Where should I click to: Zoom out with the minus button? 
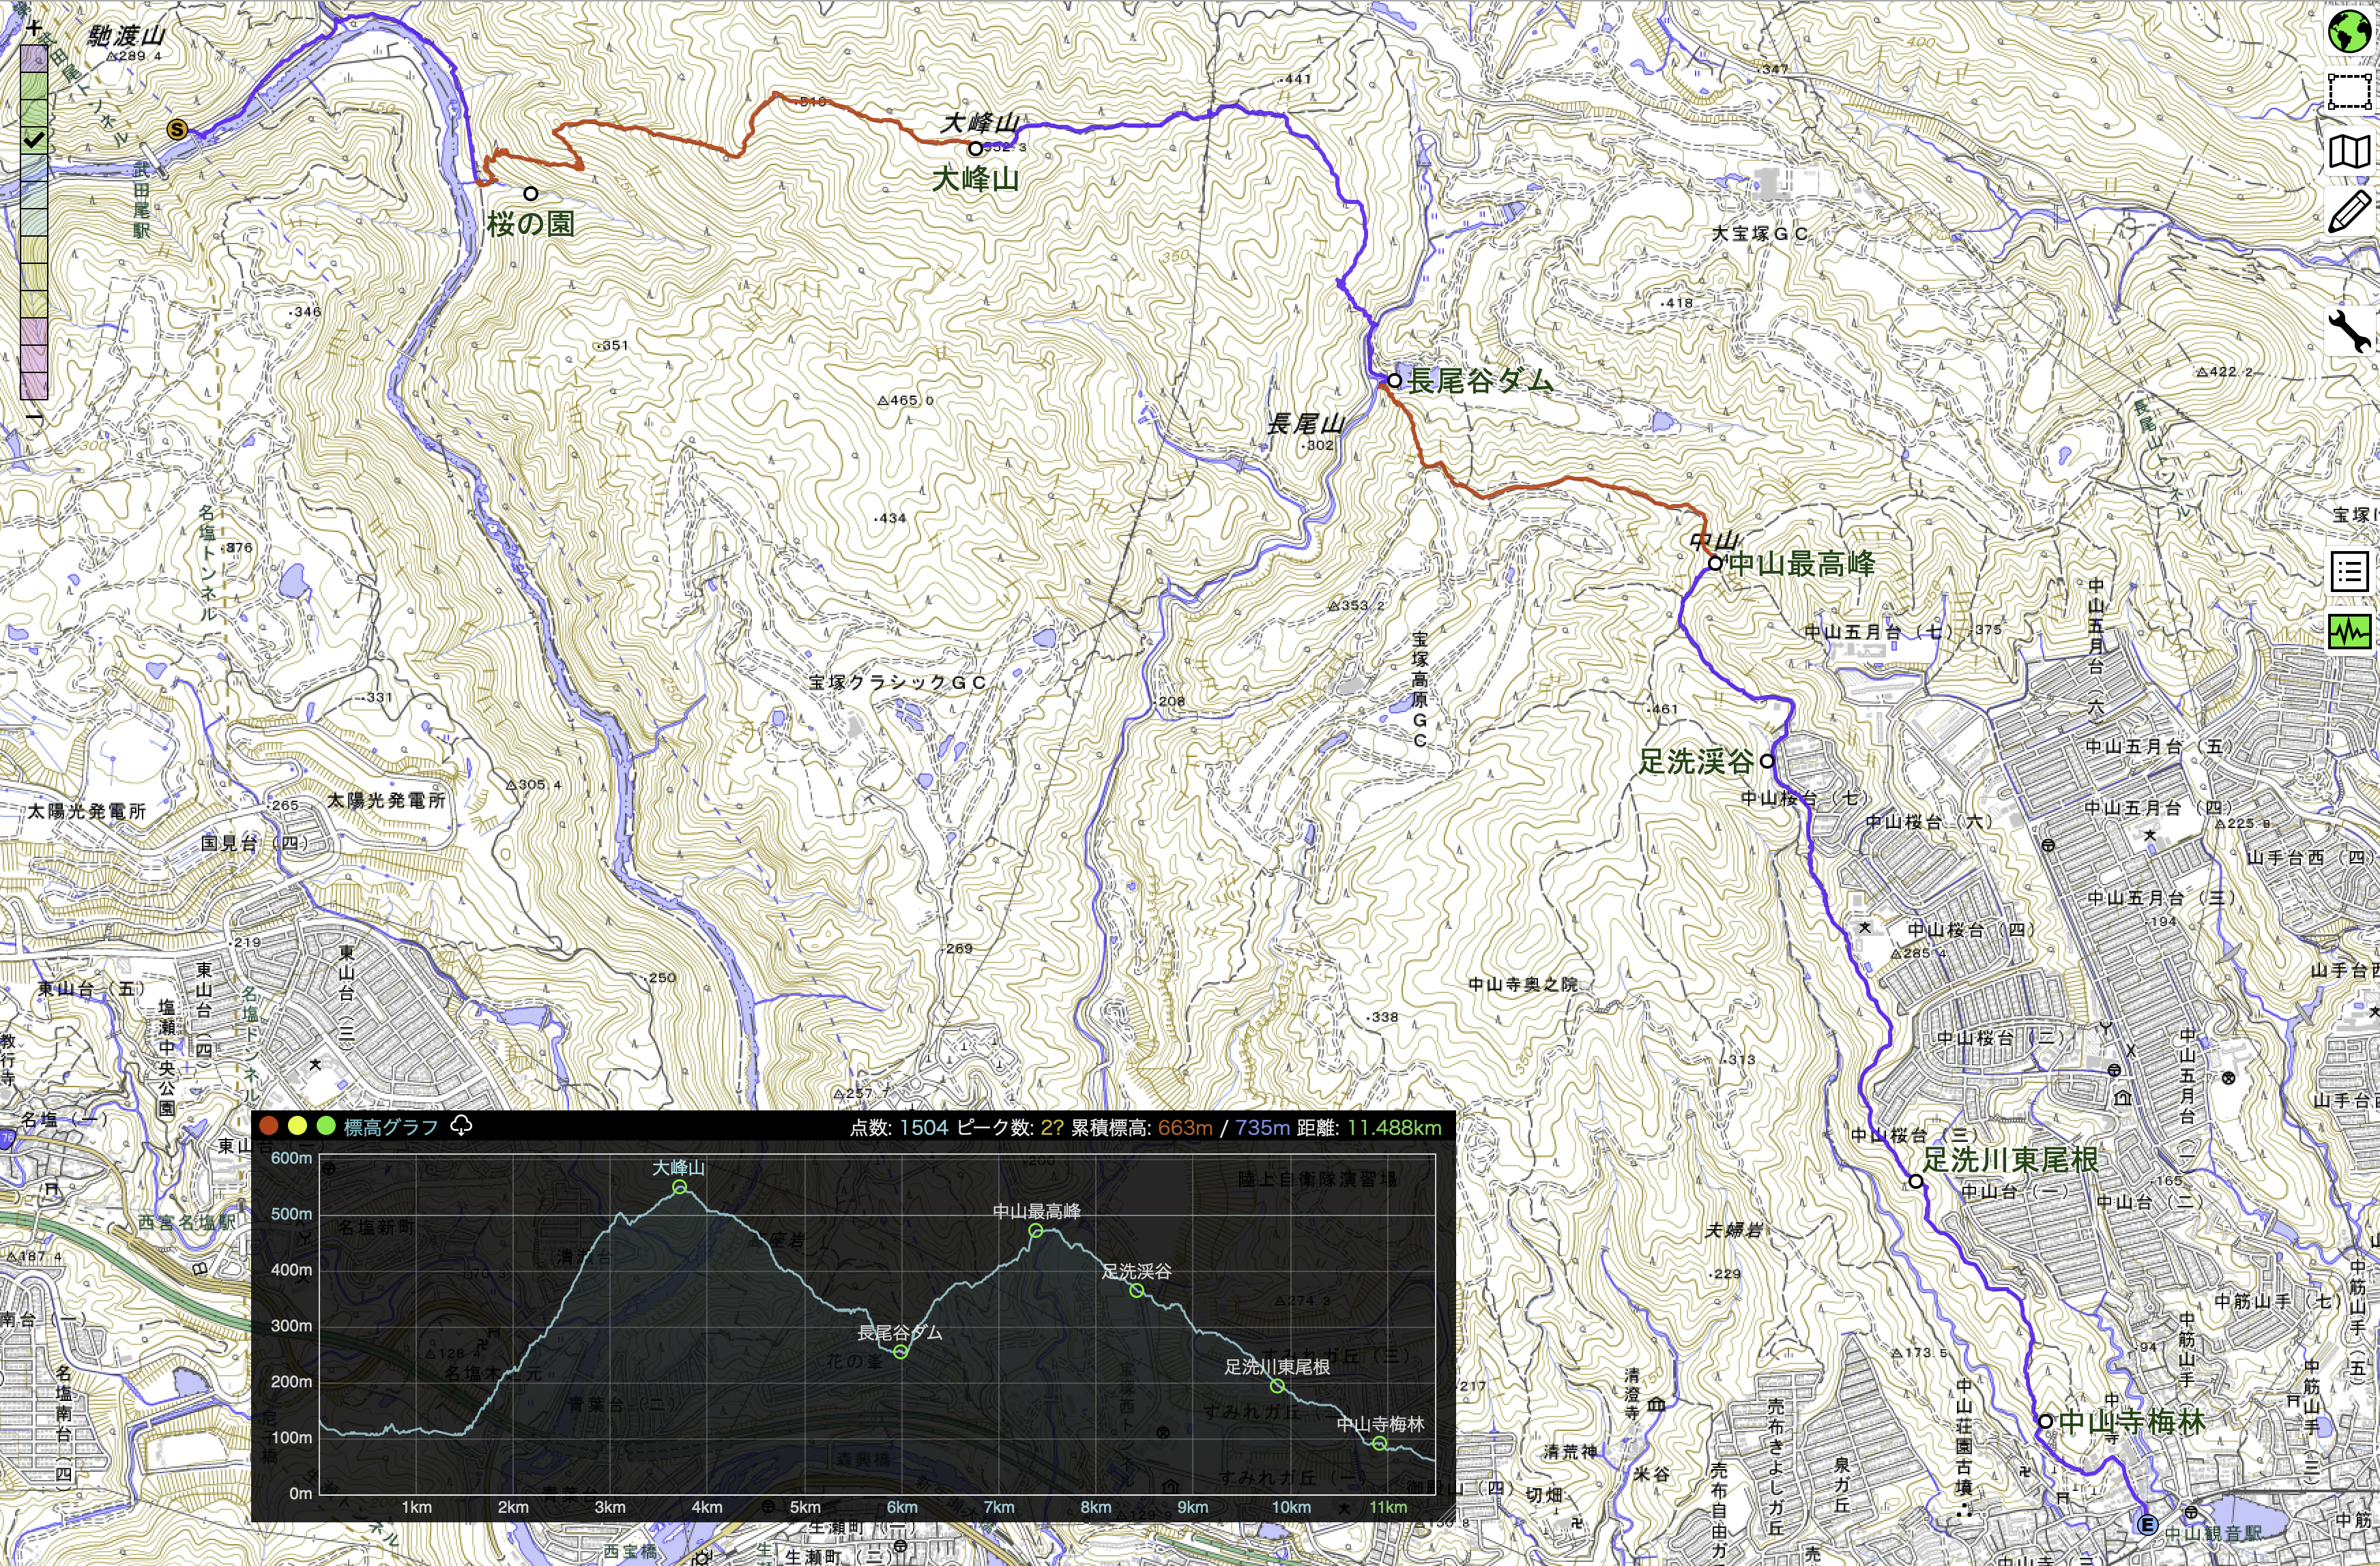click(34, 416)
